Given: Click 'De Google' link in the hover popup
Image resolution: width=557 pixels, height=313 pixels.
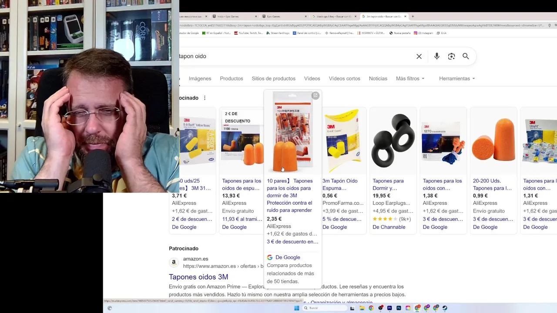Looking at the screenshot, I should (288, 257).
